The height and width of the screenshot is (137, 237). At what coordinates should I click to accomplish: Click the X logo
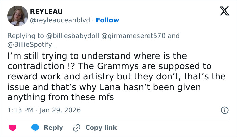222,11
